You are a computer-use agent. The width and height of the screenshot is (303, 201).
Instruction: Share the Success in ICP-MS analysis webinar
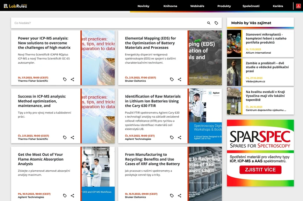pyautogui.click(x=72, y=138)
